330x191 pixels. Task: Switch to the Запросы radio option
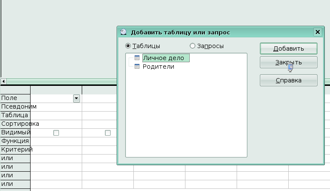[x=193, y=46]
